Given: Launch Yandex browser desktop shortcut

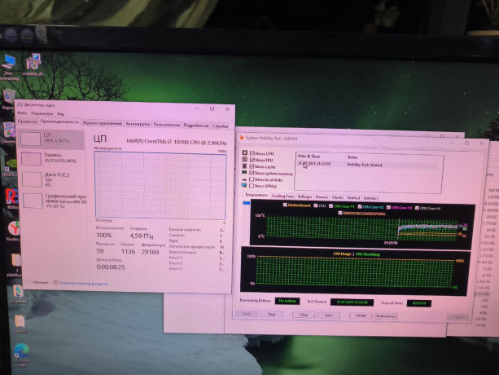Looking at the screenshot, I should (x=14, y=227).
